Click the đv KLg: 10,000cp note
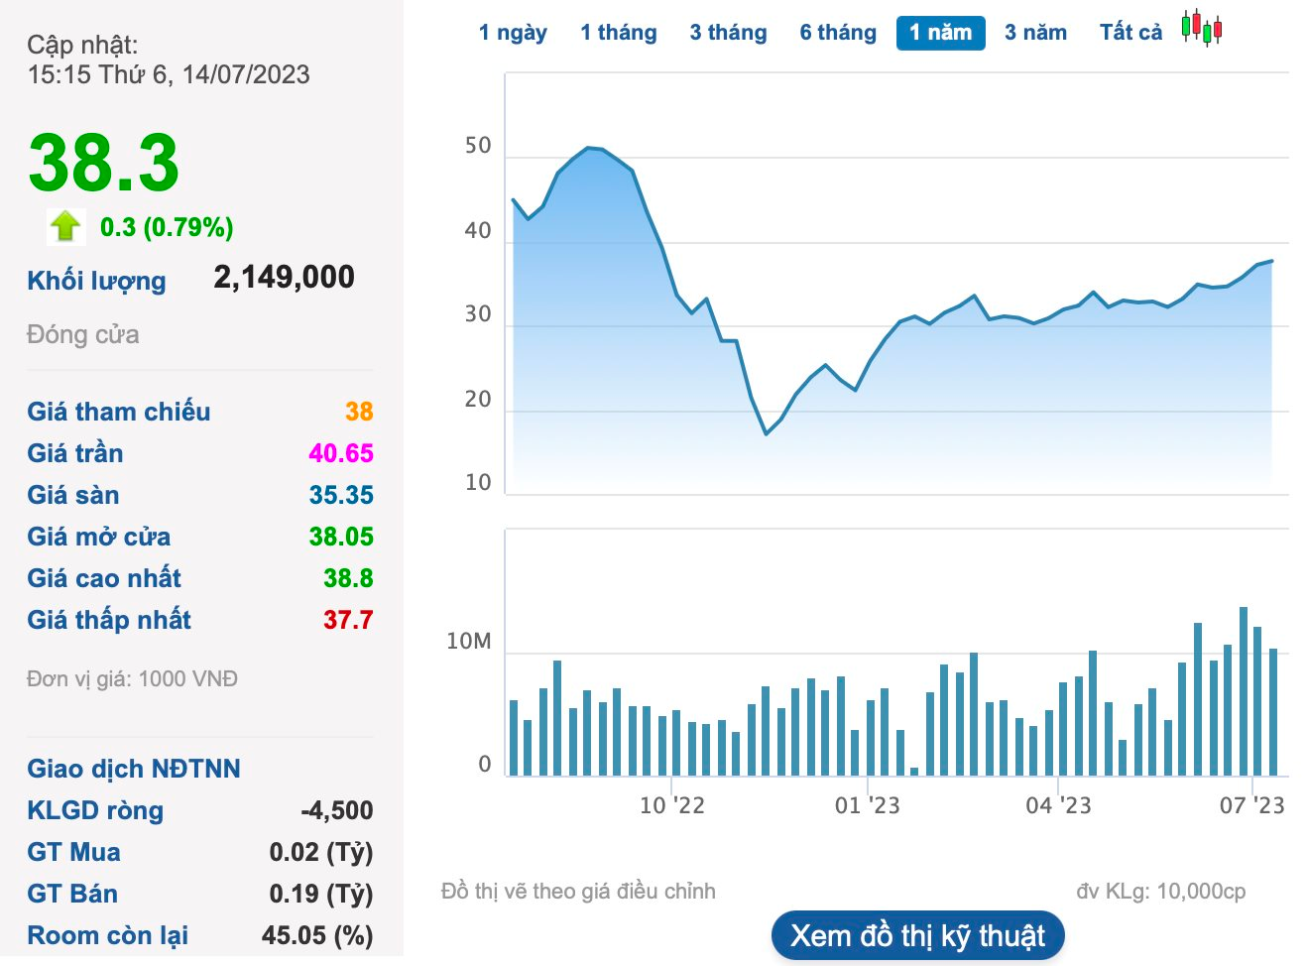 [x=1160, y=892]
